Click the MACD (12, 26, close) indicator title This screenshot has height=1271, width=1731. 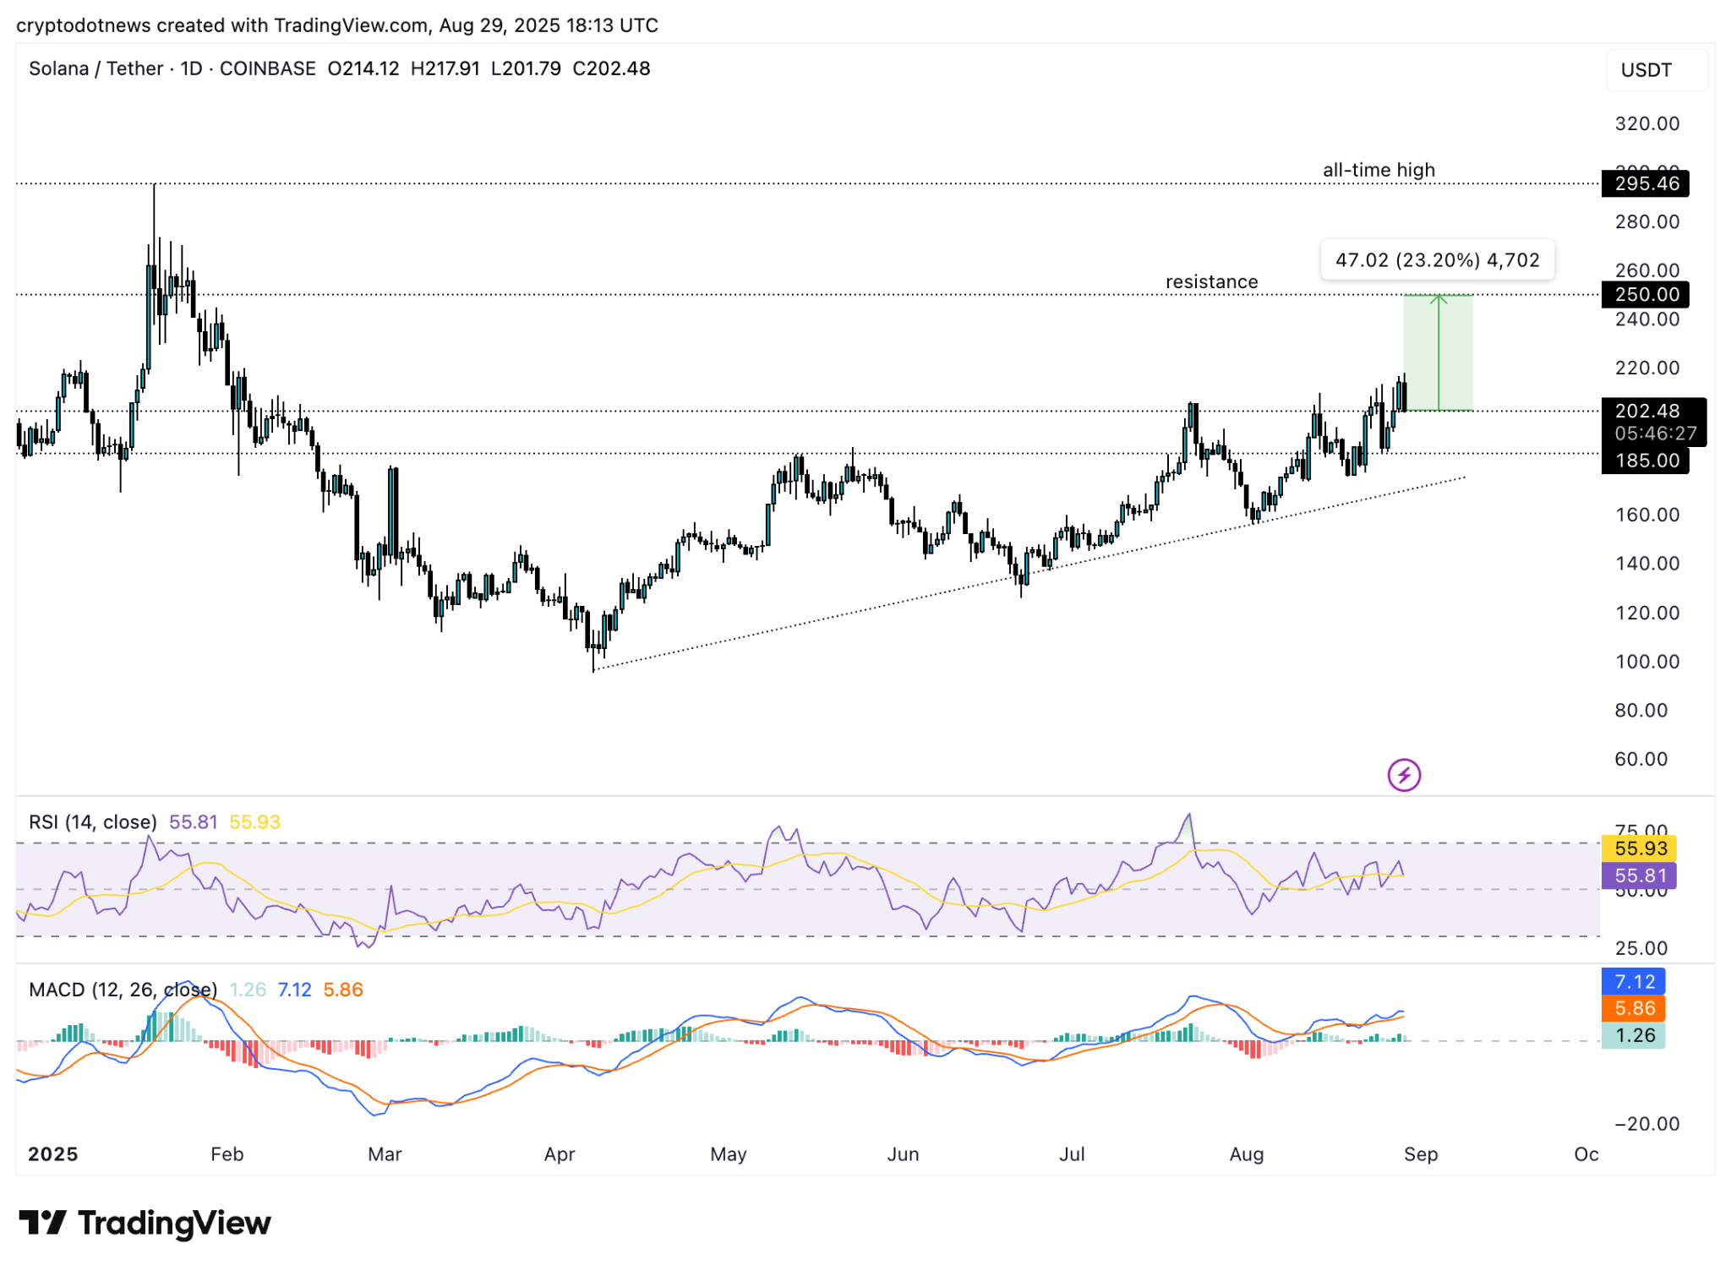coord(123,989)
